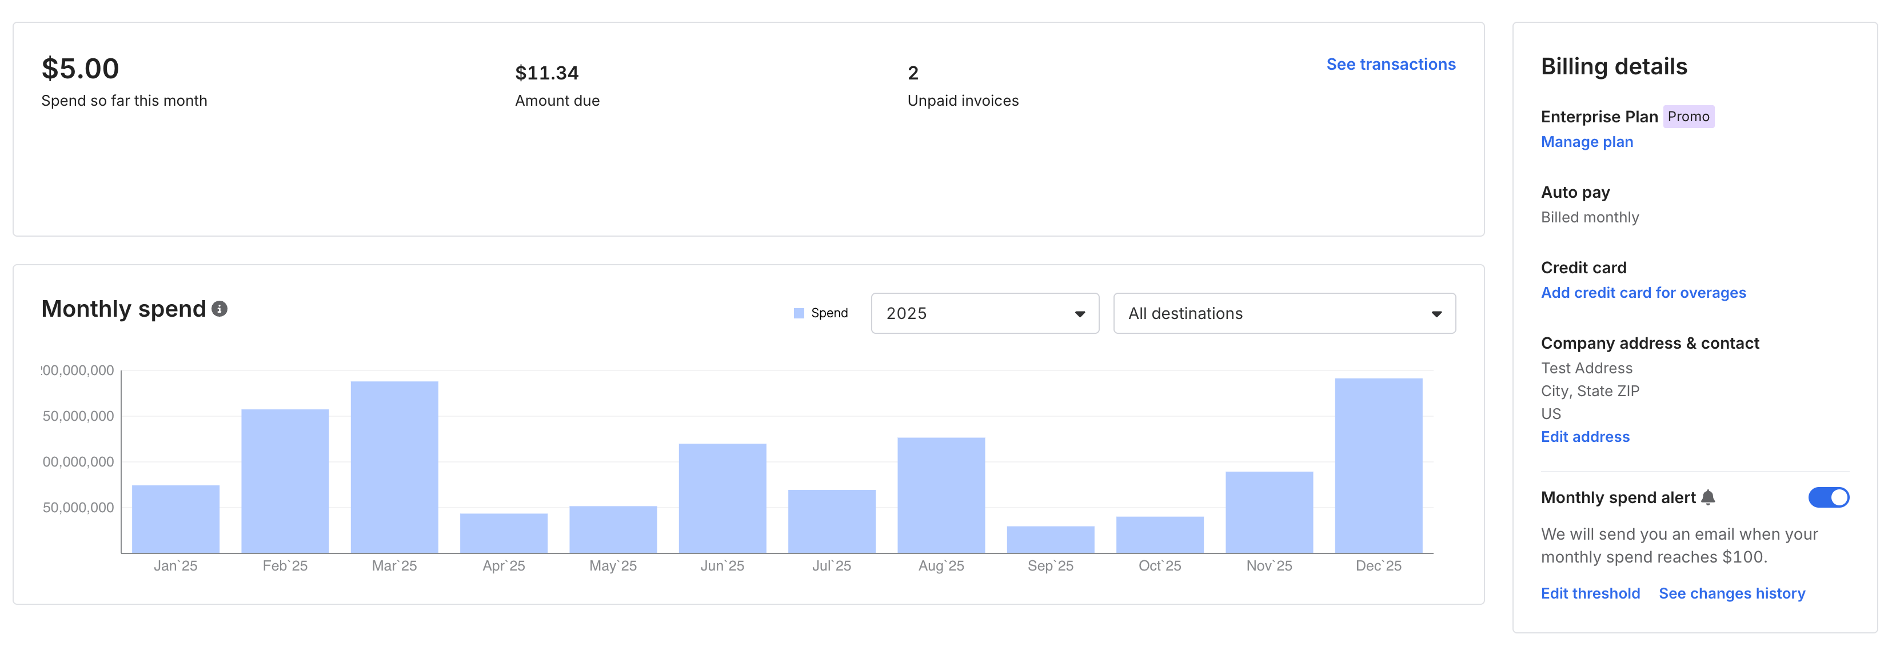Select the Feb'25 bar in chart
This screenshot has width=1892, height=646.
click(285, 481)
